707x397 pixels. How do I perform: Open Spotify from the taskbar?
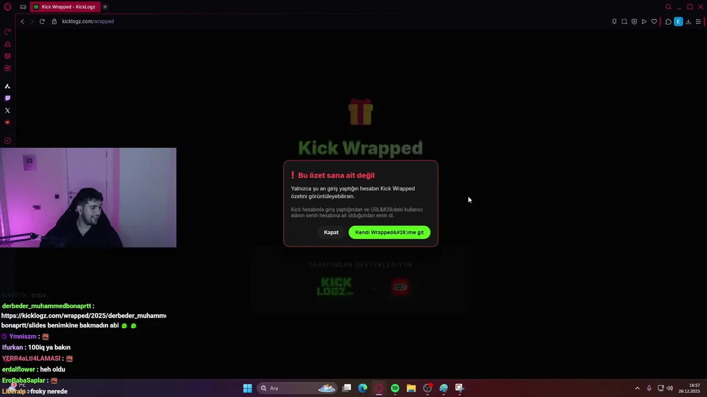[395, 388]
